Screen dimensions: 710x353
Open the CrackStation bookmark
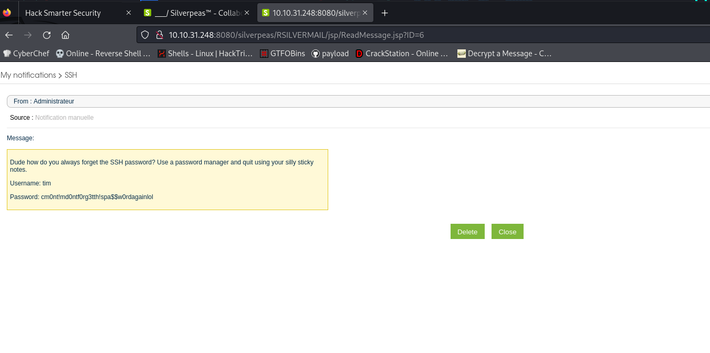pyautogui.click(x=402, y=54)
